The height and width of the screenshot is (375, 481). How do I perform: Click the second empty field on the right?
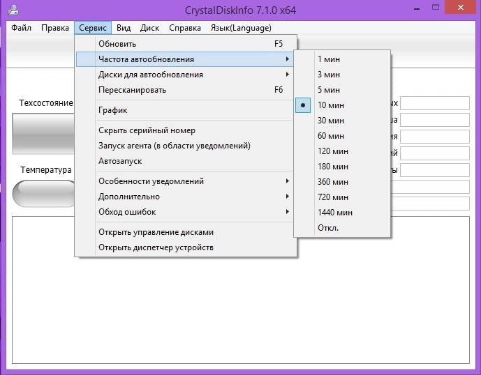tap(435, 120)
